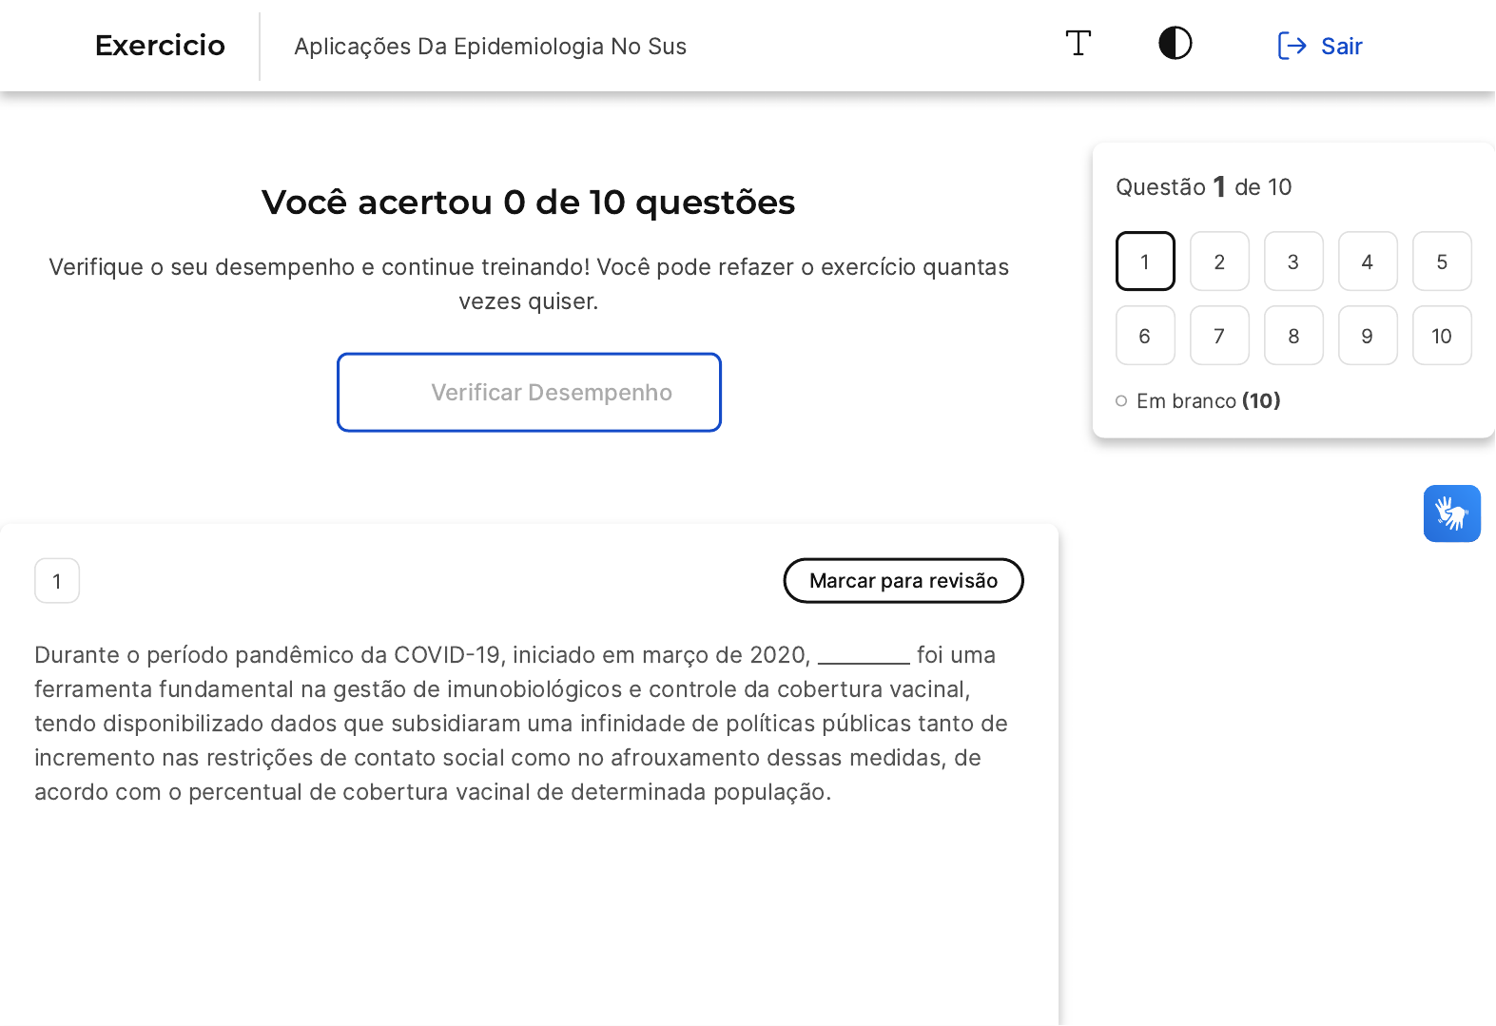Click the Aplicações Da Epidemiologia No Sus title
Image resolution: width=1496 pixels, height=1026 pixels.
(490, 47)
